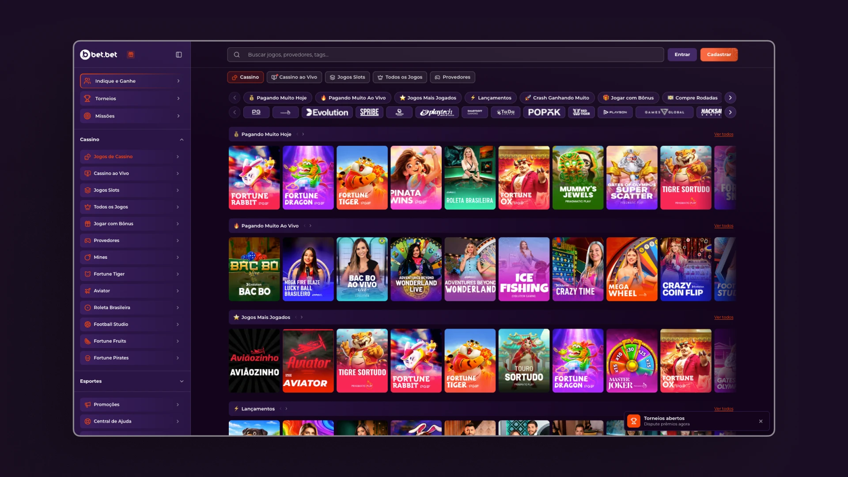This screenshot has height=477, width=848.
Task: Click Cassino ao Vivo sidebar icon
Action: (x=87, y=174)
